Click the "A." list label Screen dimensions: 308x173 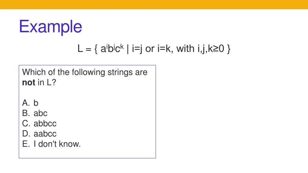click(26, 103)
